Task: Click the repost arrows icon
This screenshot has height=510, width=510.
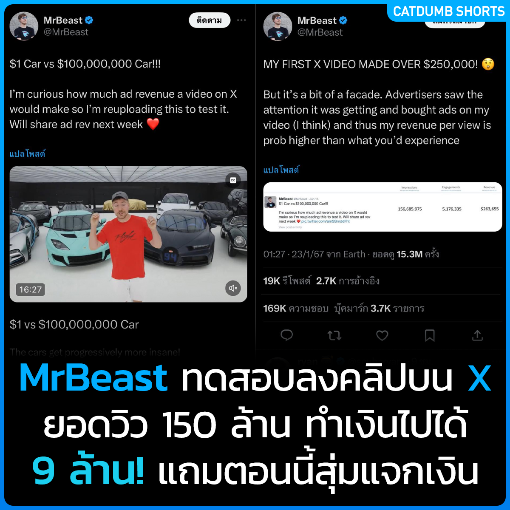Action: (334, 336)
